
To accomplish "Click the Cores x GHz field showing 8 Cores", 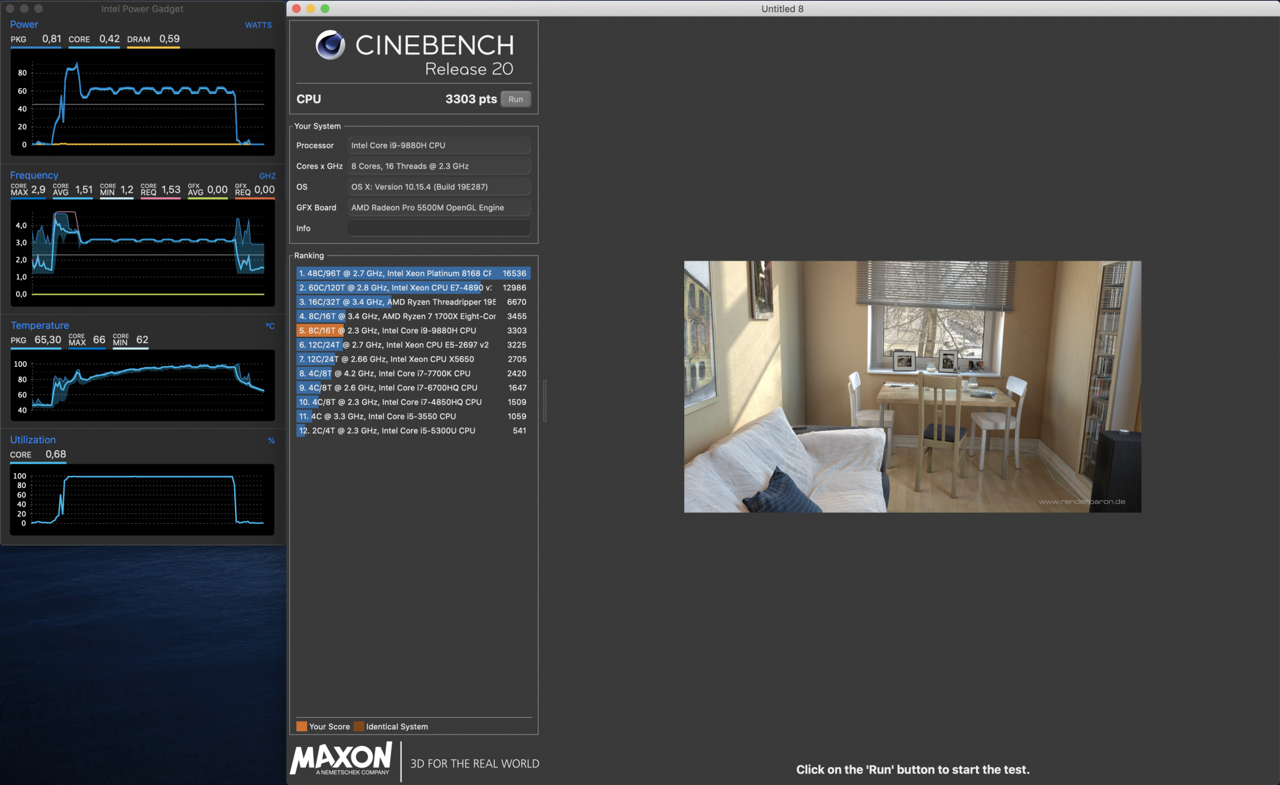I will tap(438, 165).
